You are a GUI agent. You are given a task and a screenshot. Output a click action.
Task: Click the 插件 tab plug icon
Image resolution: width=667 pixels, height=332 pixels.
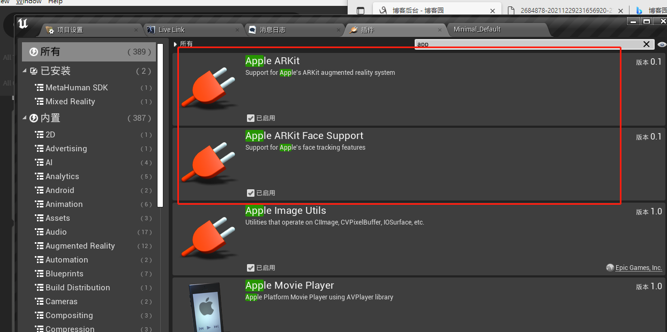(354, 30)
